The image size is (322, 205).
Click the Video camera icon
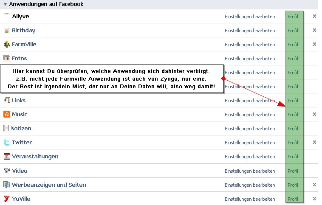[6, 171]
